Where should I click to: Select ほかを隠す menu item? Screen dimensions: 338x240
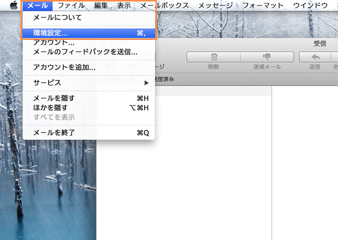[x=50, y=107]
